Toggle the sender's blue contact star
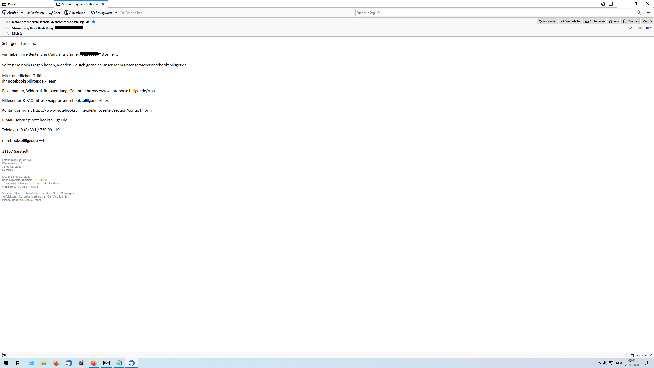 pyautogui.click(x=94, y=22)
